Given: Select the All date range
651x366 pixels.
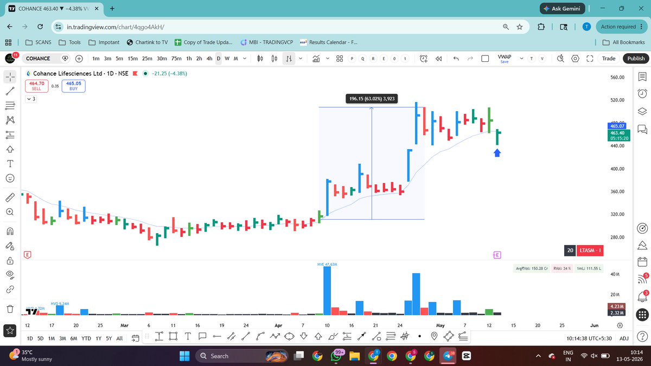Looking at the screenshot, I should (119, 338).
